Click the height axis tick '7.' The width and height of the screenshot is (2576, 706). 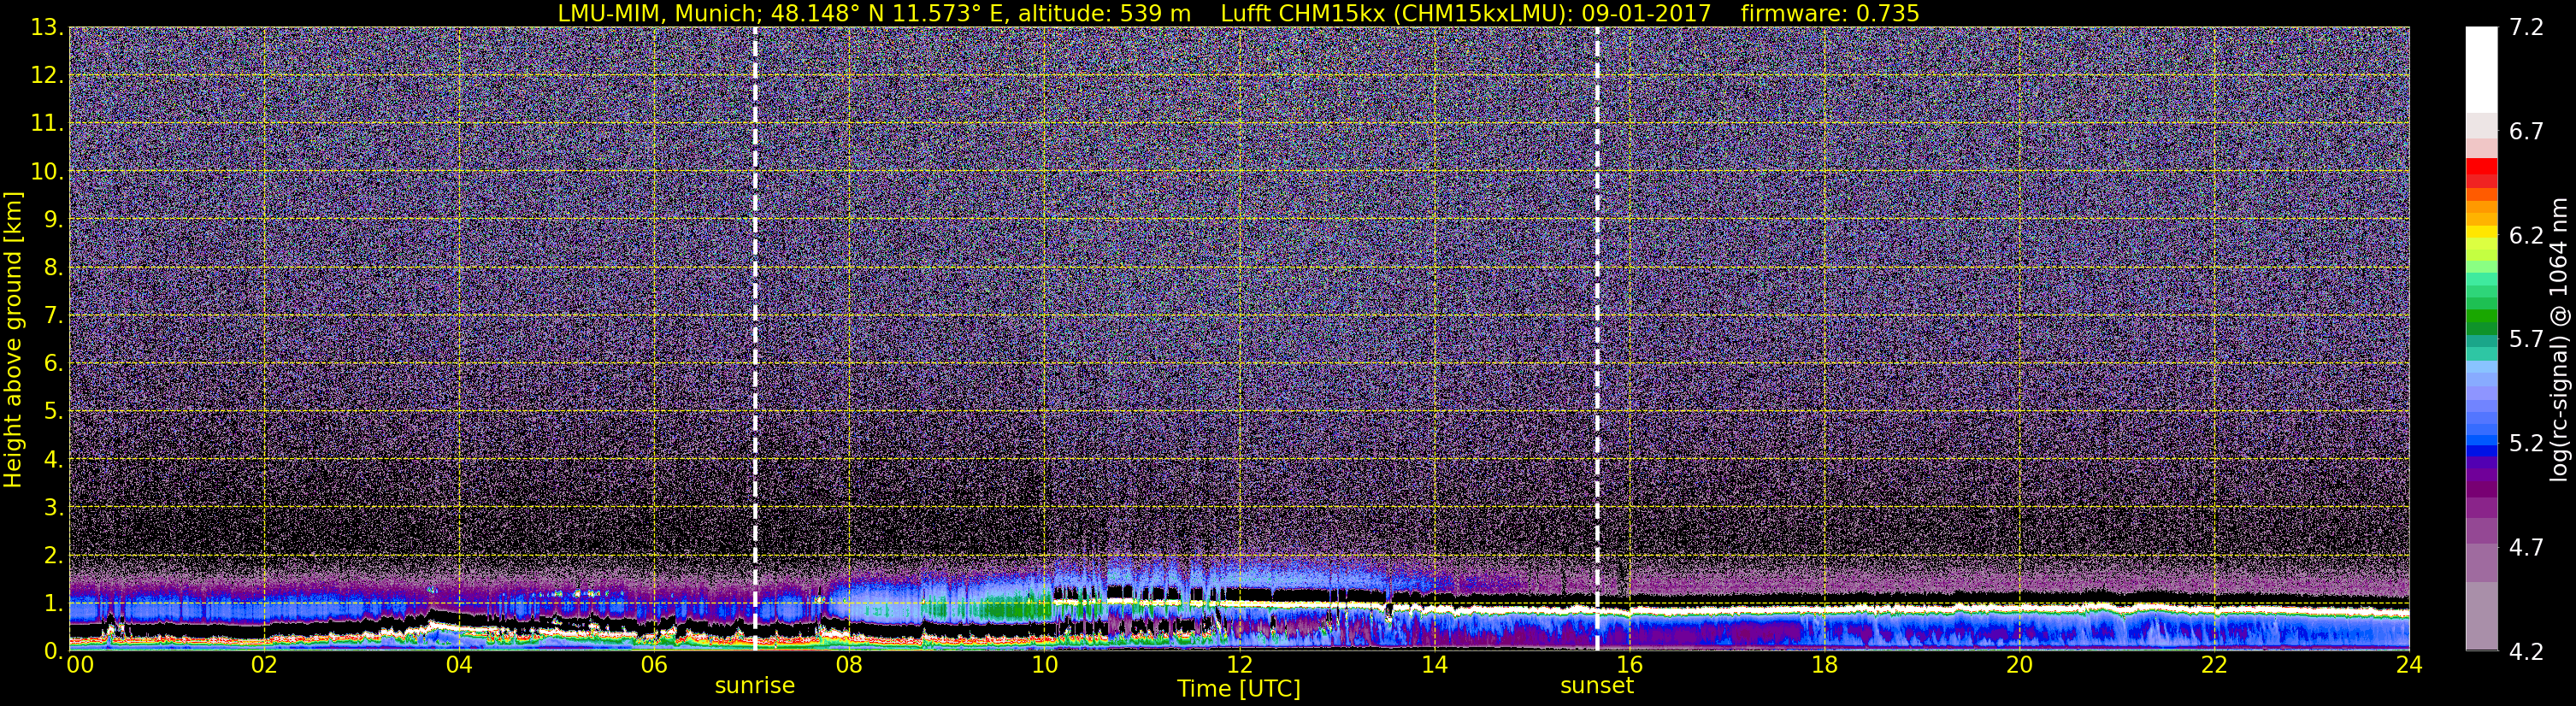coord(54,316)
